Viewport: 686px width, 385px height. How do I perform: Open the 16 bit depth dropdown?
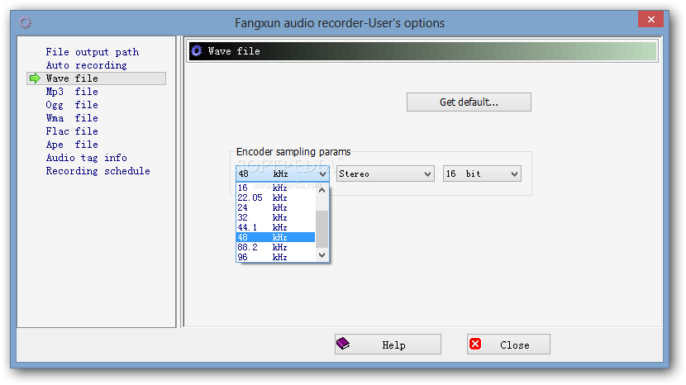click(x=482, y=173)
